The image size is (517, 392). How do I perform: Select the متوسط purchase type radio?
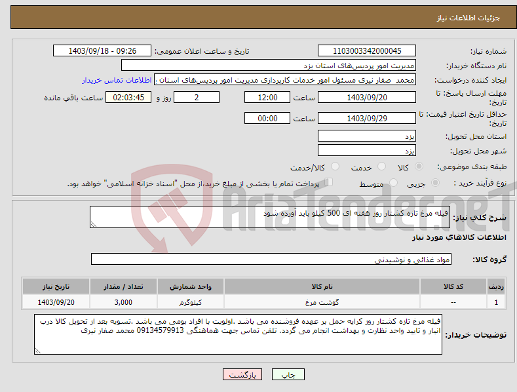click(393, 182)
